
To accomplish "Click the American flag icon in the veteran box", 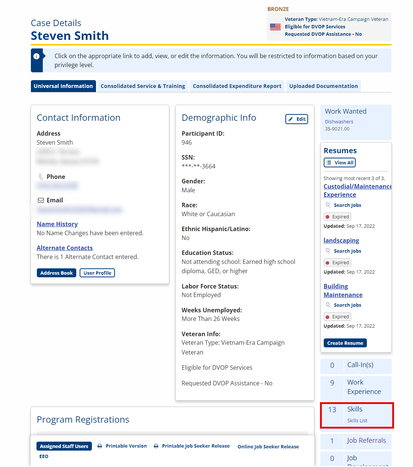I will click(x=275, y=27).
